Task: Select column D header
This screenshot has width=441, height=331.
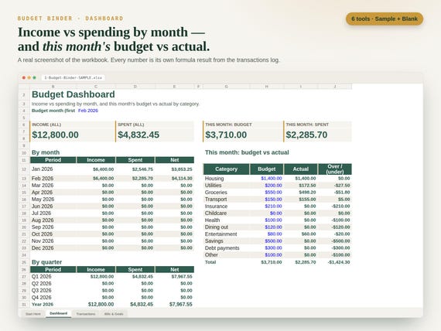Action: (135, 87)
